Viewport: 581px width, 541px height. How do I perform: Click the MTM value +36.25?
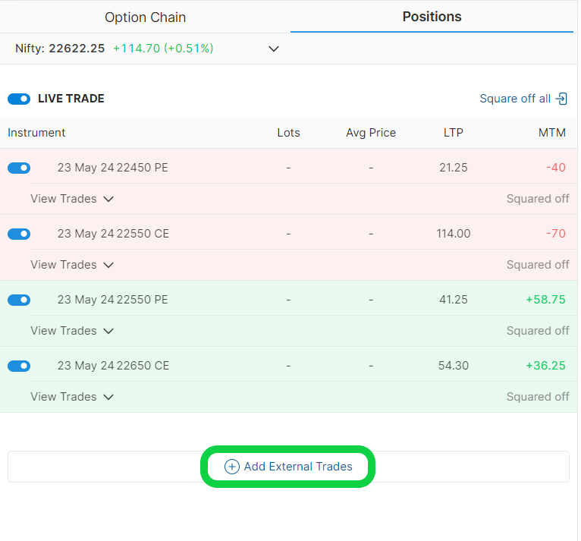pyautogui.click(x=545, y=366)
